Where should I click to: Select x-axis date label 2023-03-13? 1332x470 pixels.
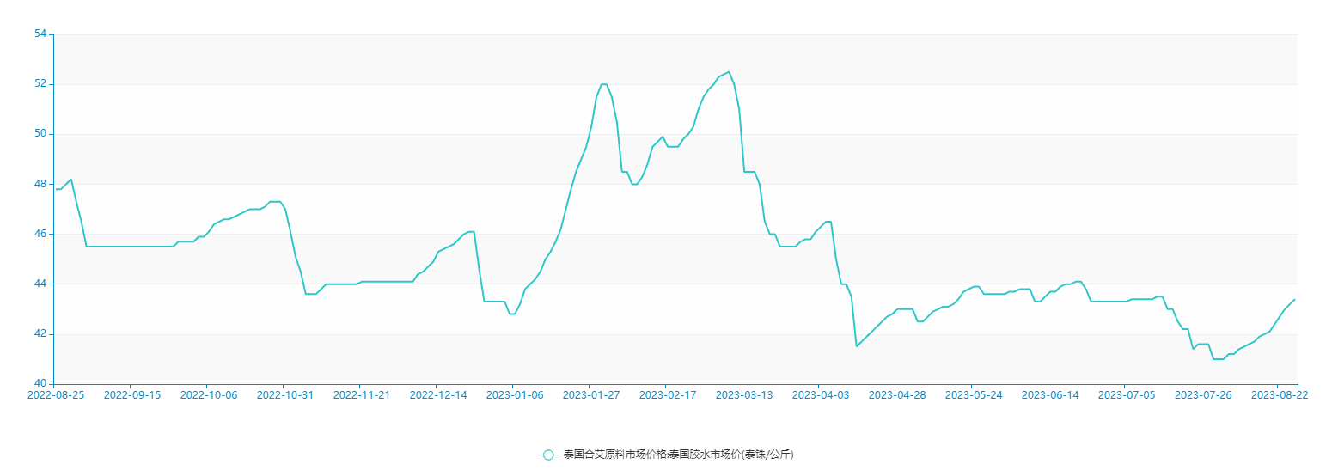tap(744, 395)
